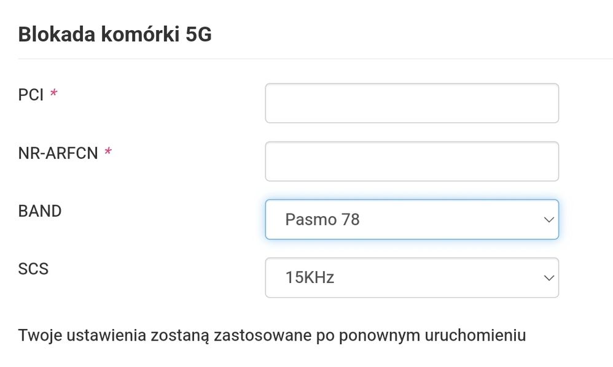Click the SCS label text
613x367 pixels.
coord(33,269)
